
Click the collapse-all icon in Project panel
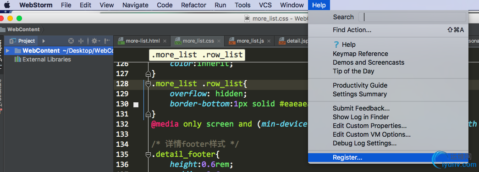[x=81, y=41]
